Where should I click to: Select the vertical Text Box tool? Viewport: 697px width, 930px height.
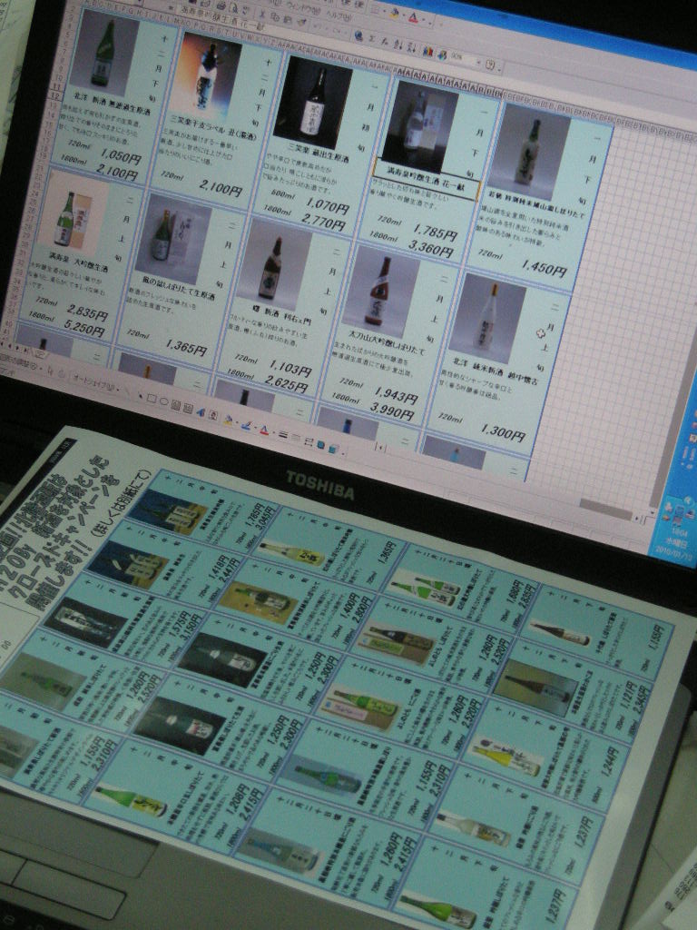(188, 408)
